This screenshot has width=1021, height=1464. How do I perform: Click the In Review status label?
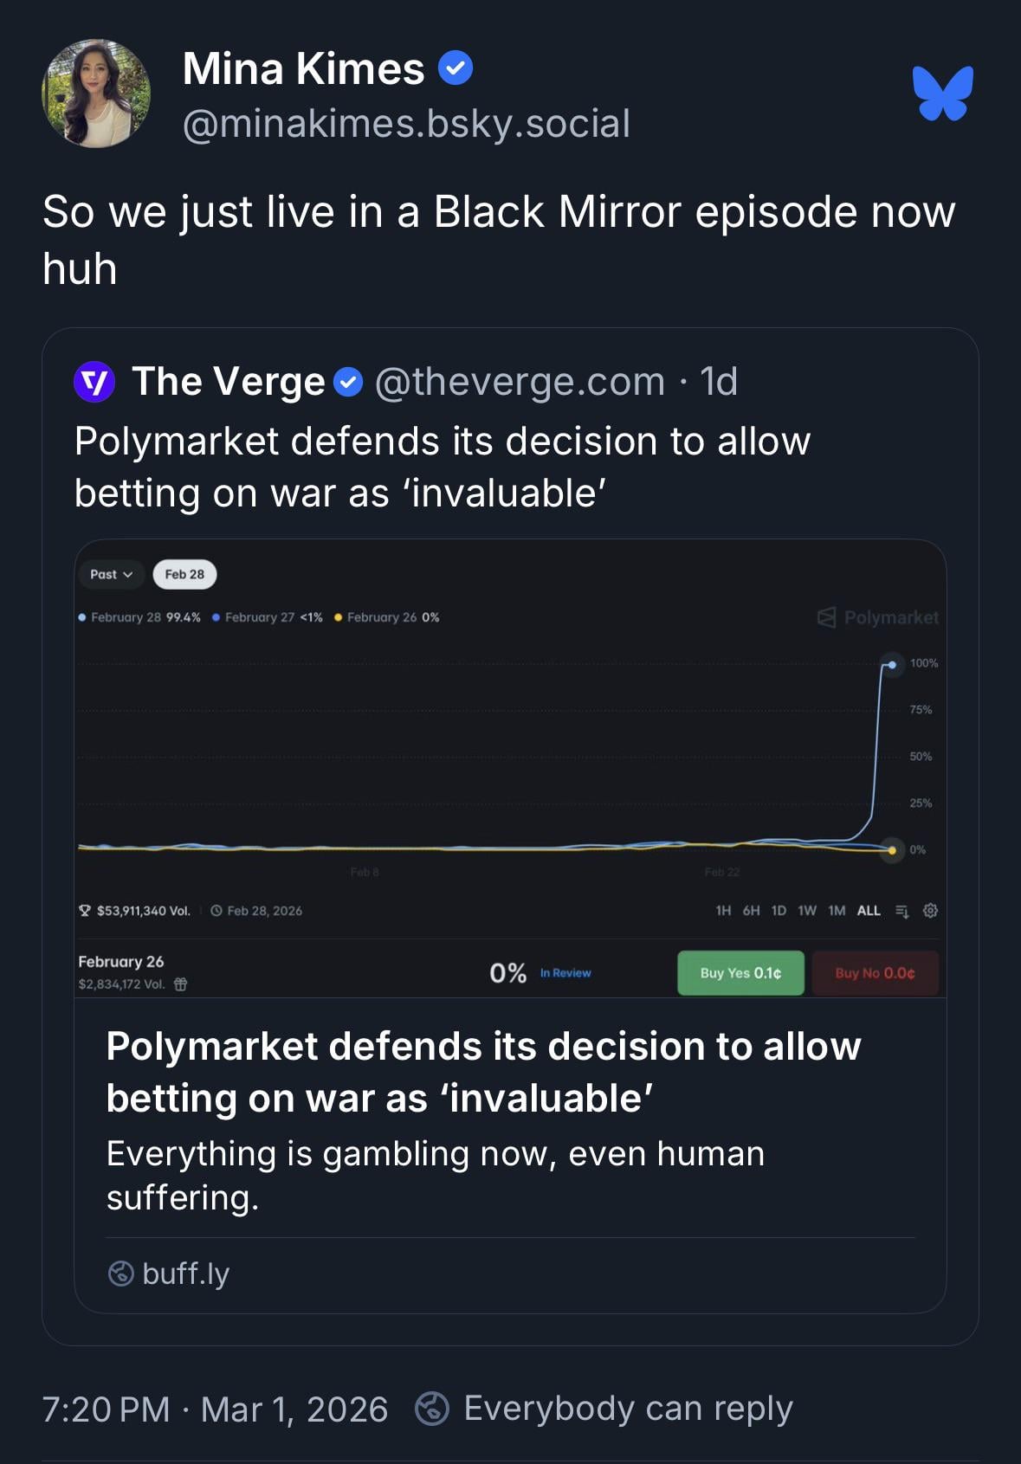565,973
